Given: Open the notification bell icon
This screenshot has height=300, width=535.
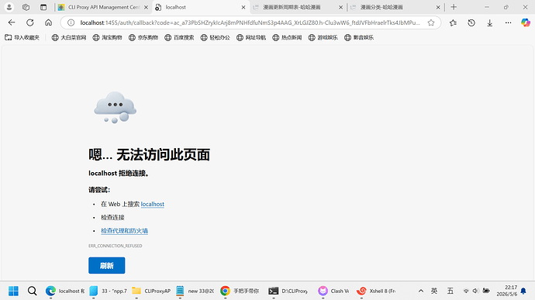Looking at the screenshot, I should pos(523,291).
